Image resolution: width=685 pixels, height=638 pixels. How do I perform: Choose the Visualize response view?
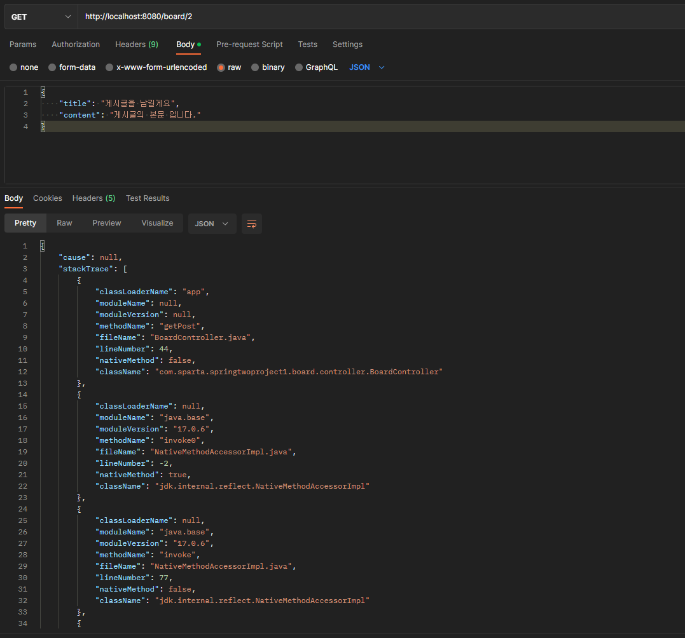point(157,223)
